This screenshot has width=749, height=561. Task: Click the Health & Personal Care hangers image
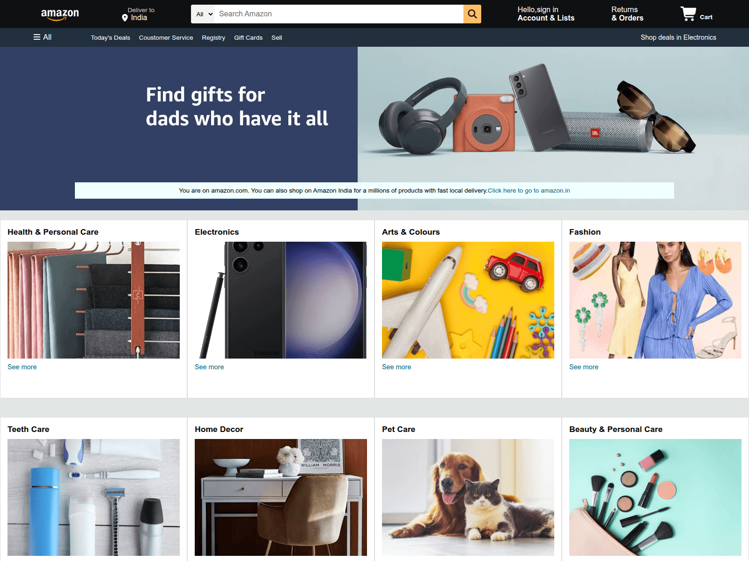click(x=94, y=300)
